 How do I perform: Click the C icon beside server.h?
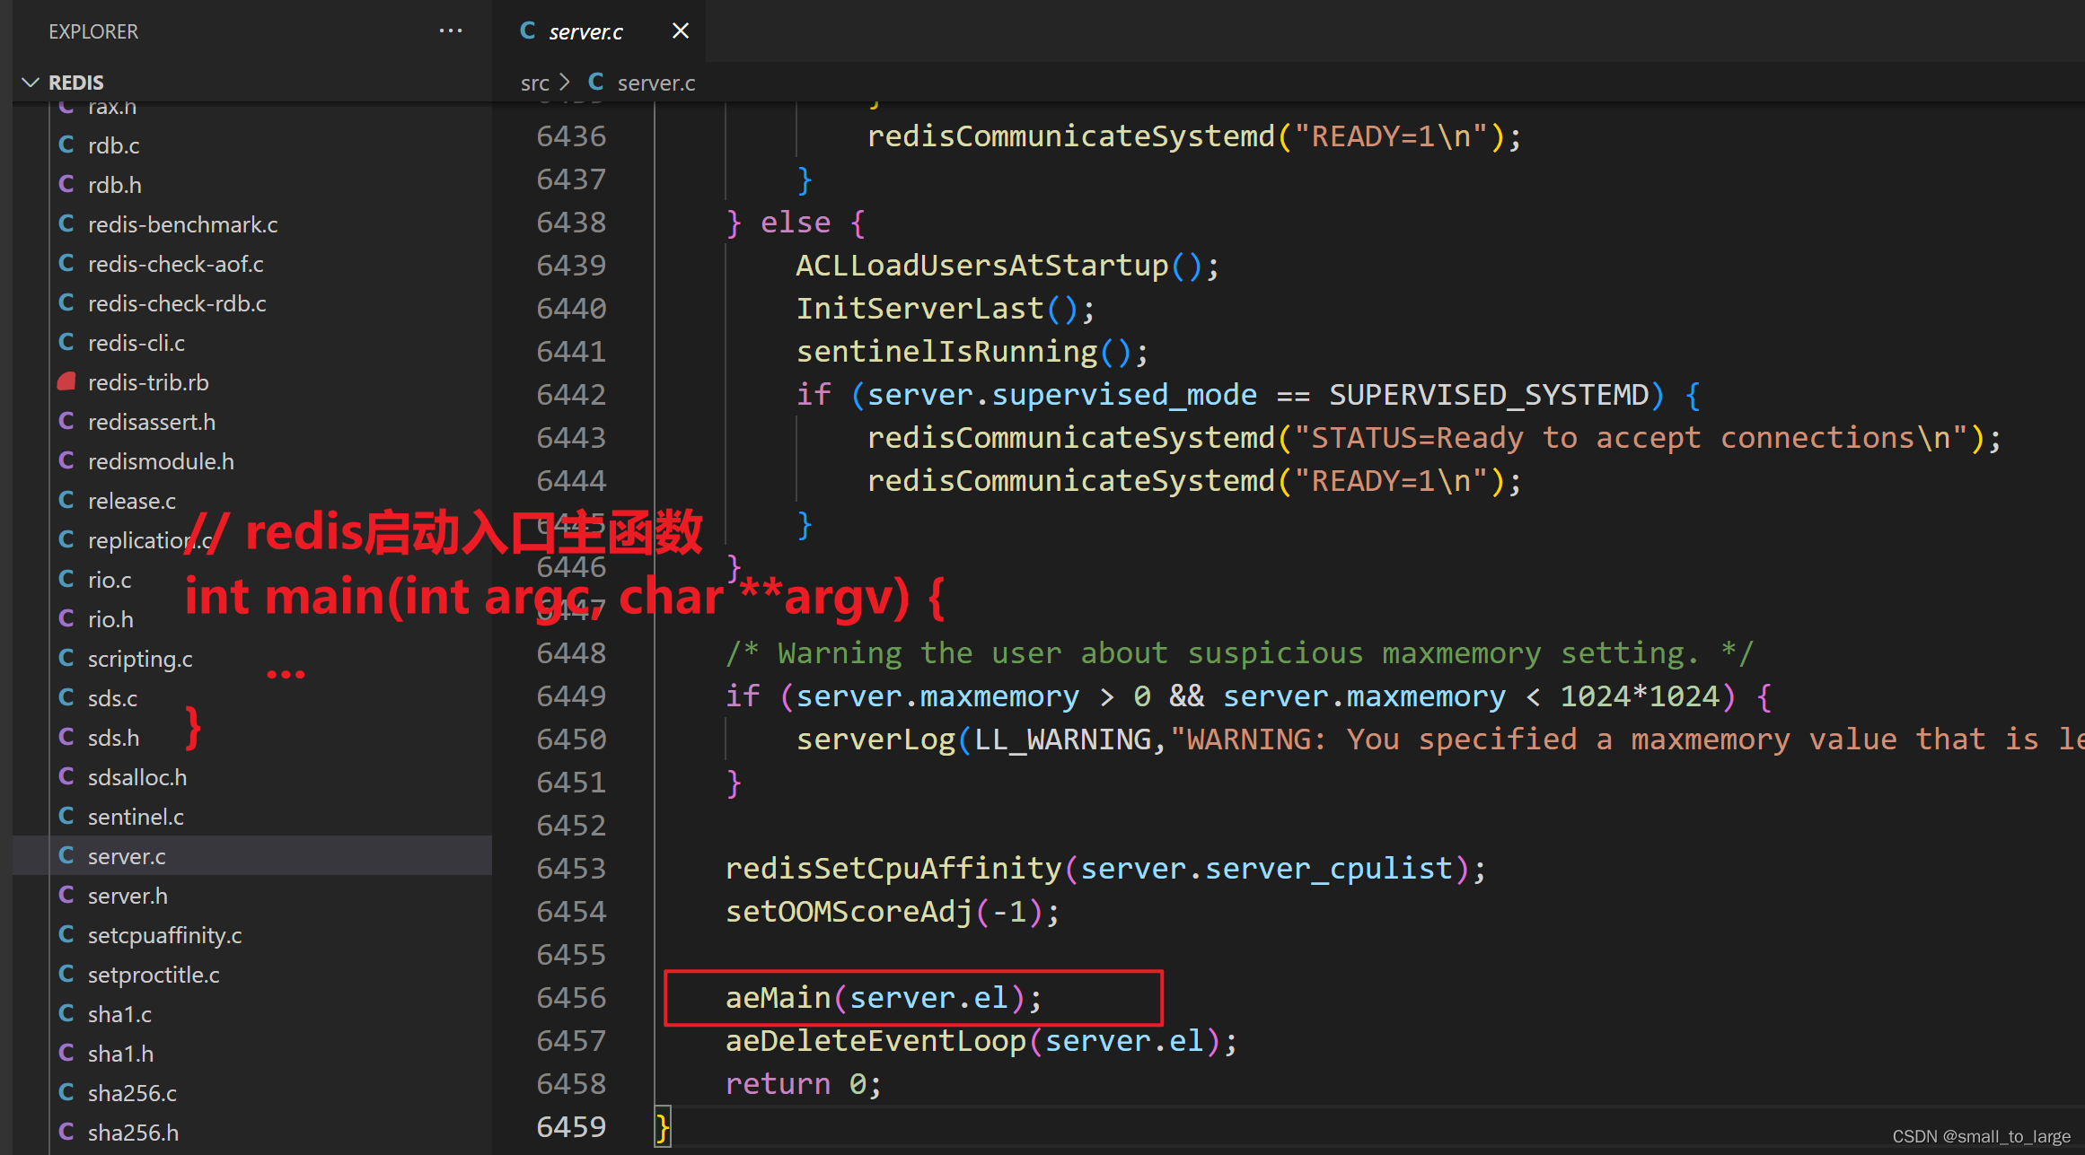pos(66,895)
